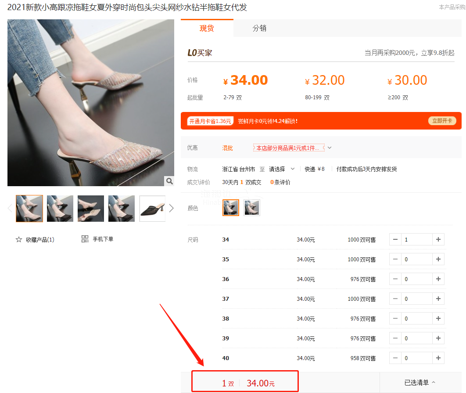Add one pair of size 37
The height and width of the screenshot is (393, 466).
pyautogui.click(x=438, y=299)
